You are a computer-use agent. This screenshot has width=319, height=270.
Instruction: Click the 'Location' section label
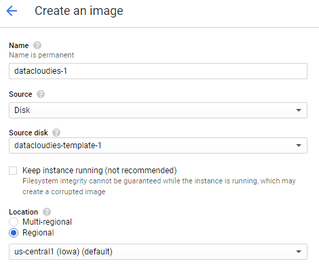point(23,212)
